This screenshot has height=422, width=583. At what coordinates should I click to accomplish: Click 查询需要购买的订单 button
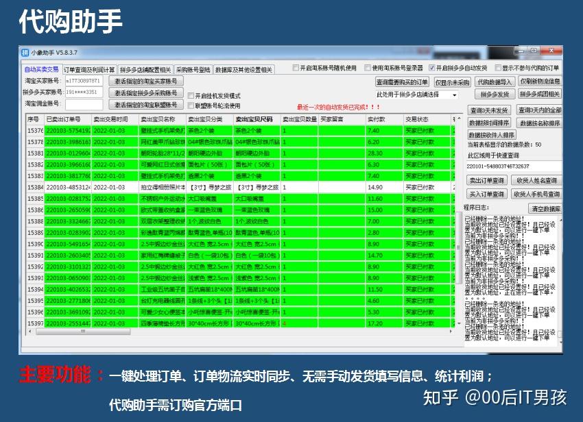pyautogui.click(x=402, y=82)
